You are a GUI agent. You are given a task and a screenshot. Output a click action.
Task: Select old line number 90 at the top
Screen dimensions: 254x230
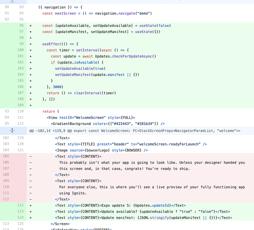(x=7, y=7)
